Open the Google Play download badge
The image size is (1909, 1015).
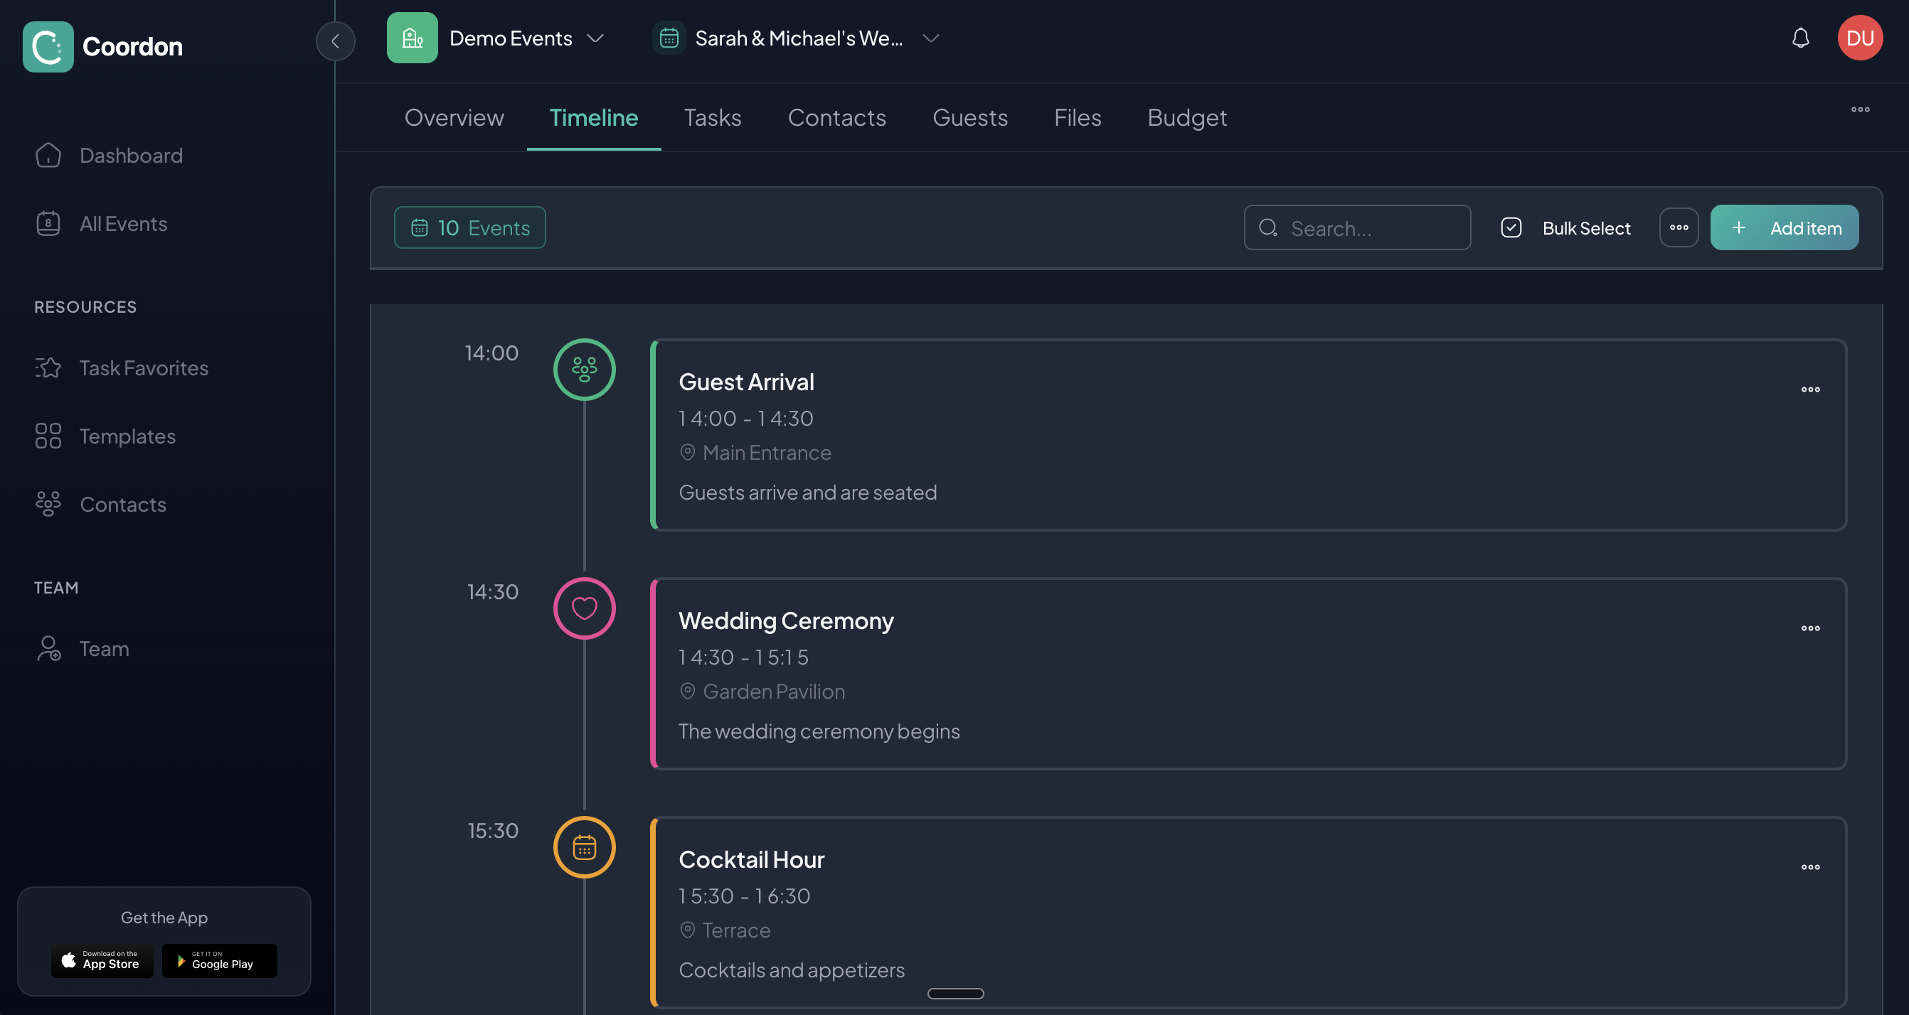219,960
